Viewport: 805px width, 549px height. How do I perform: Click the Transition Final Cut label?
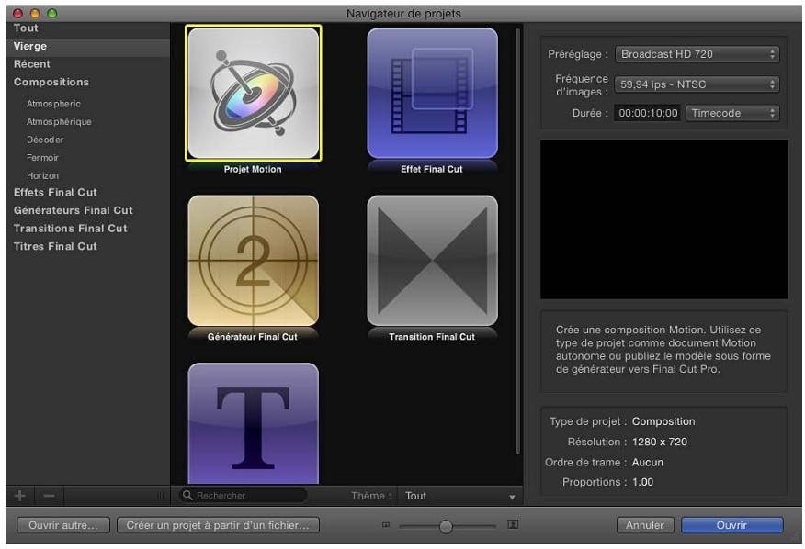(432, 337)
